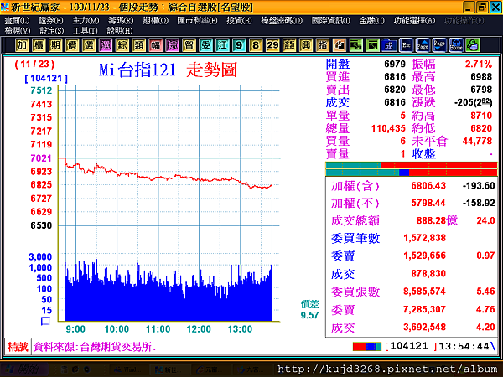This screenshot has width=503, height=377.
Task: Click the [104121] contract code above chart
Action: (x=46, y=78)
